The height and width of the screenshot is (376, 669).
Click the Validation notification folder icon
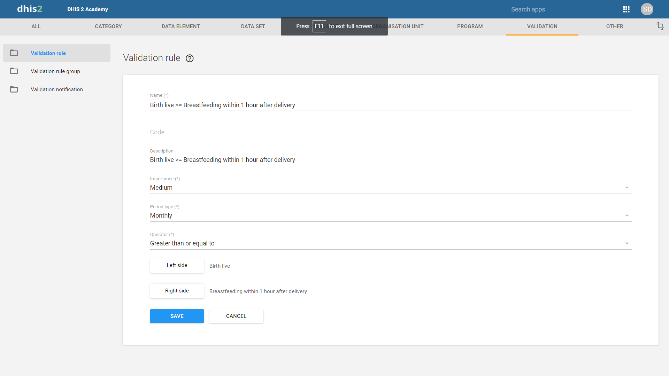(x=14, y=89)
